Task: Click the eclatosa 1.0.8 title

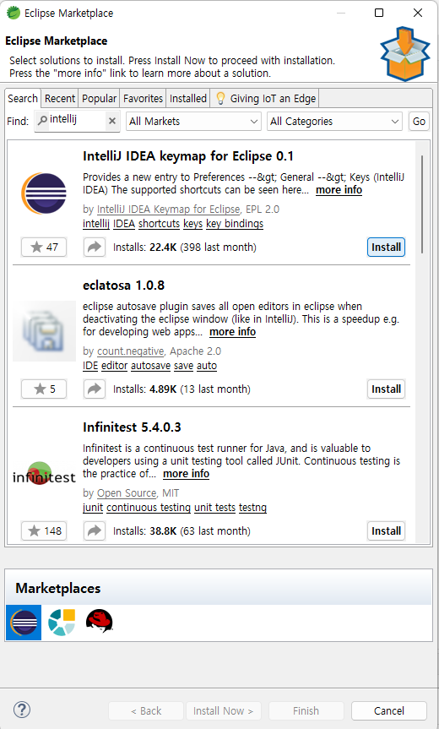Action: pos(123,286)
